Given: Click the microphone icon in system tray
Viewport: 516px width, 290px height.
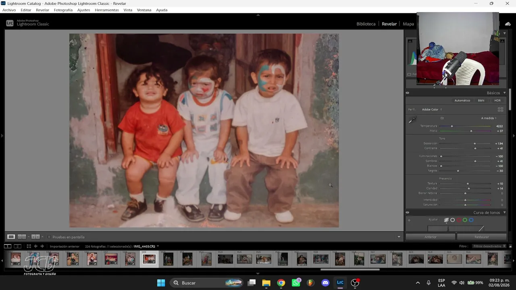Looking at the screenshot, I should (x=429, y=283).
